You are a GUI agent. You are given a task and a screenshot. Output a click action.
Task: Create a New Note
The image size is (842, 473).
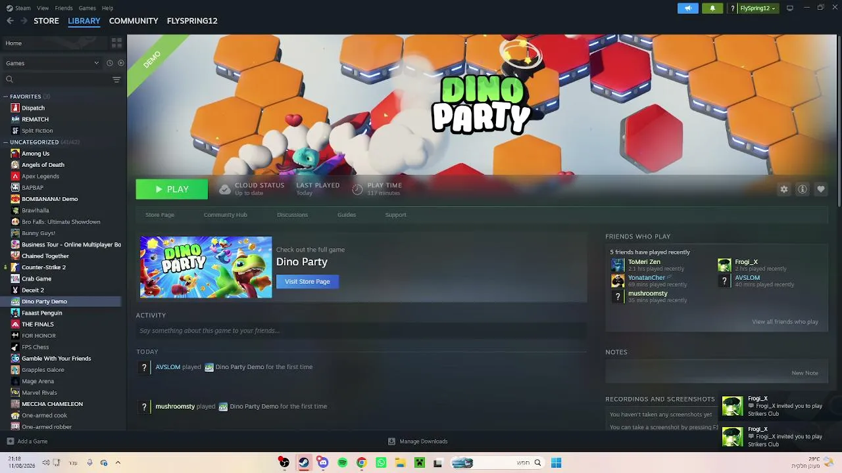(x=805, y=373)
